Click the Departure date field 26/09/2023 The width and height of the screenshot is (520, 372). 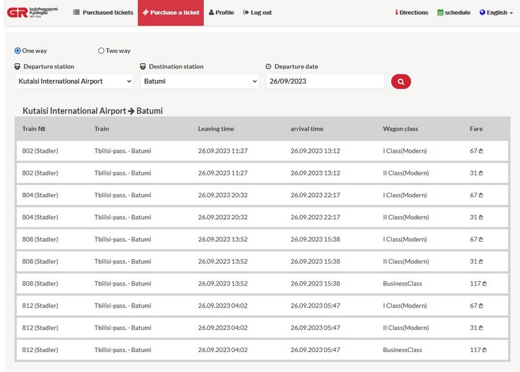325,81
